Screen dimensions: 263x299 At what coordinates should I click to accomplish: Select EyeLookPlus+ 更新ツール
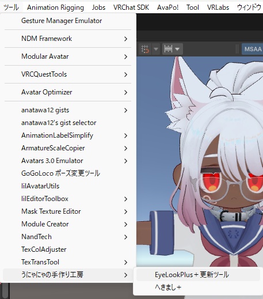pyautogui.click(x=199, y=275)
